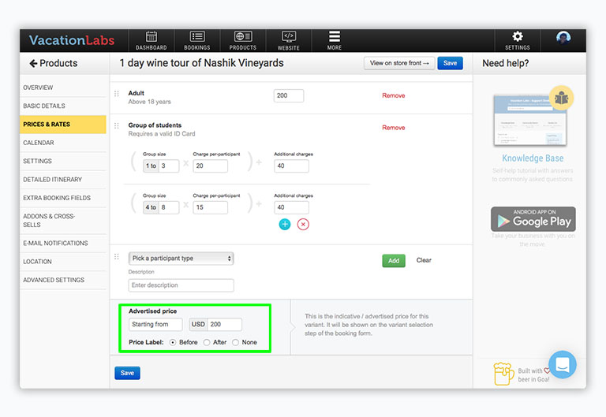Click View on store front button

[x=399, y=63]
